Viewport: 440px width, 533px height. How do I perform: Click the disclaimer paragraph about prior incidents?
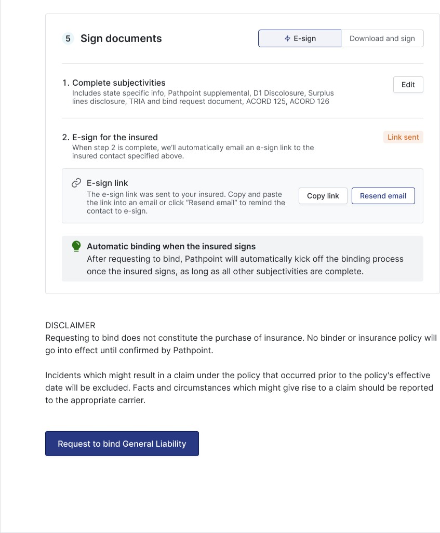[x=239, y=388]
